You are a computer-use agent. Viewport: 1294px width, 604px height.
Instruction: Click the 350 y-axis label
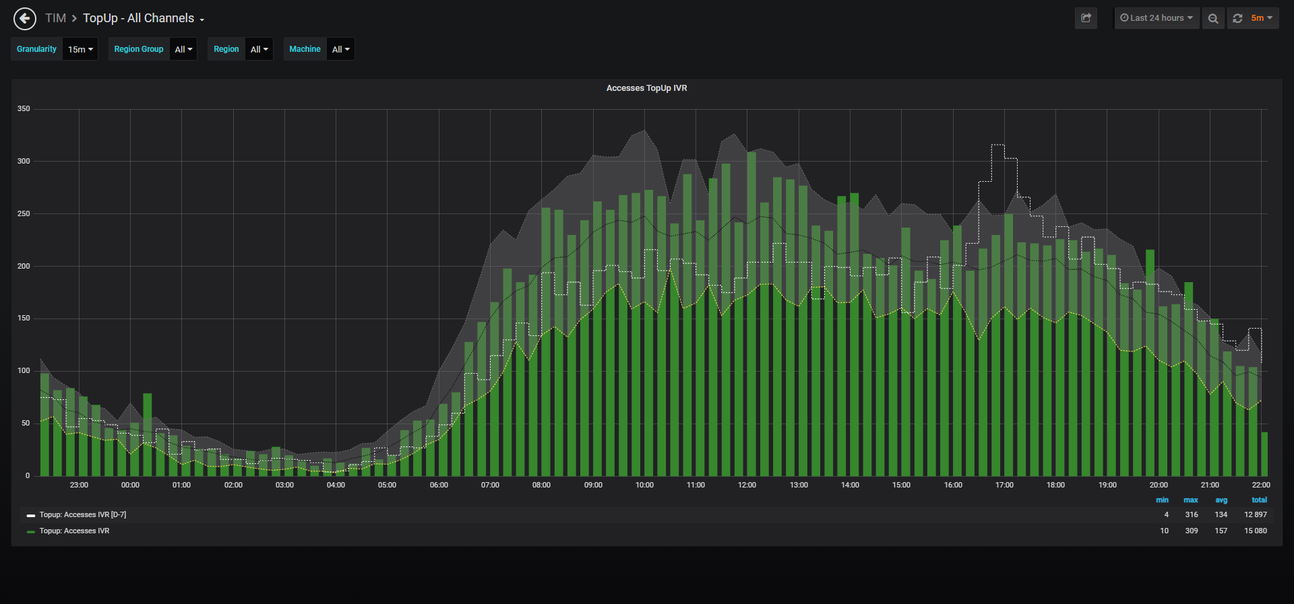pyautogui.click(x=24, y=109)
